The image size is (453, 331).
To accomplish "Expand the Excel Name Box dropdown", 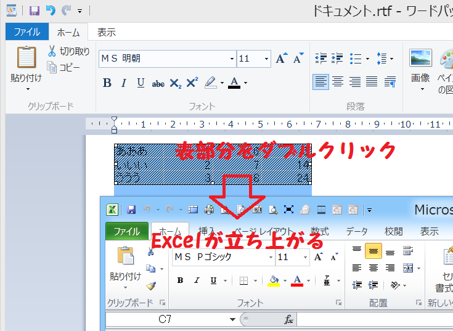I will [232, 319].
